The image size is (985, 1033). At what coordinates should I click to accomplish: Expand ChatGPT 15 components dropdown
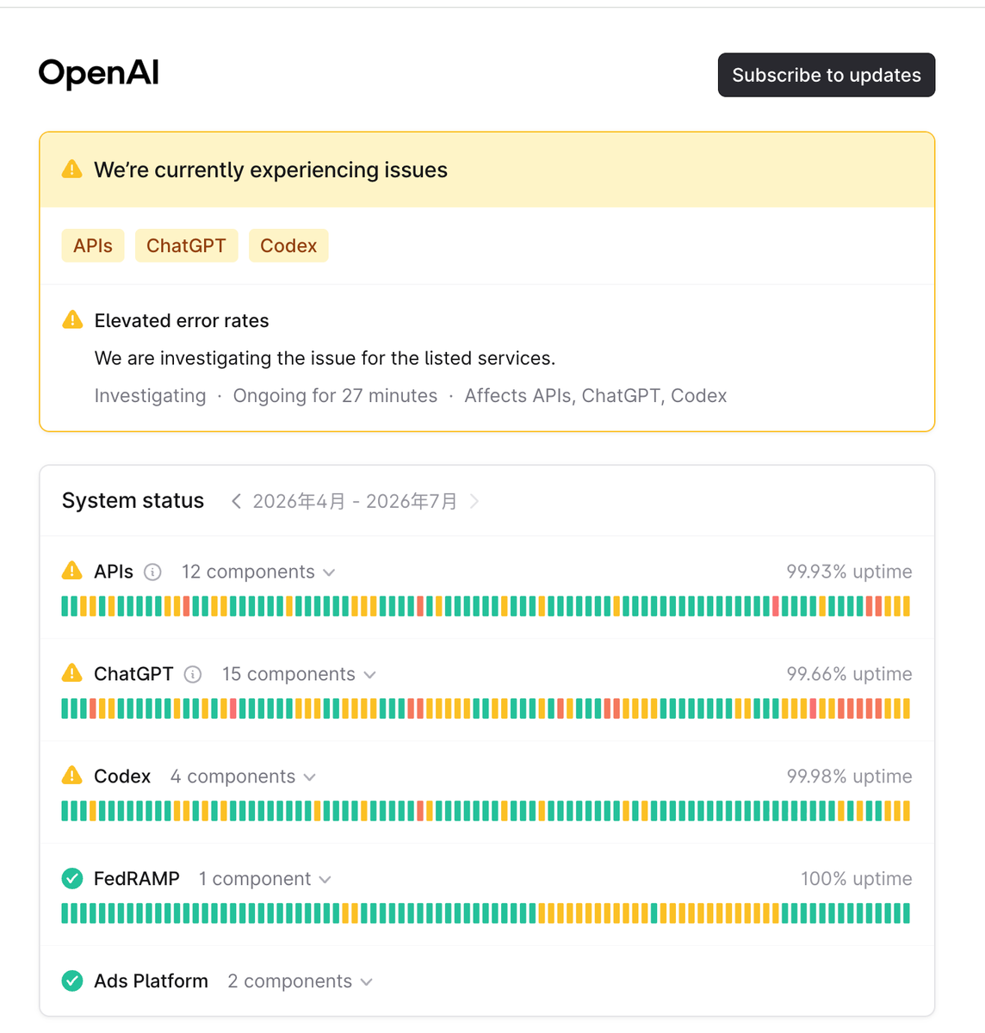(x=299, y=675)
